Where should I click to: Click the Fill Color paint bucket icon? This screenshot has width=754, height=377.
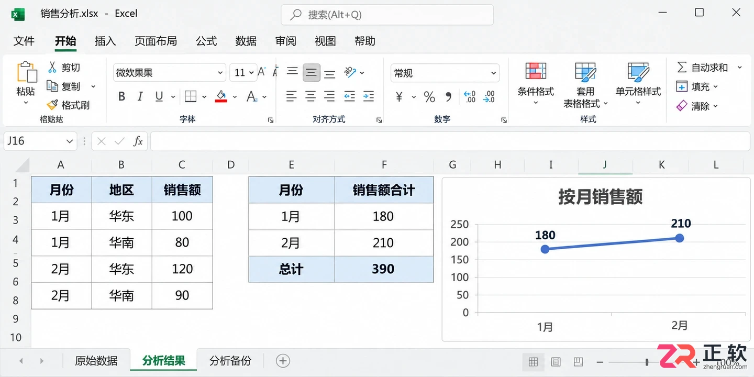point(221,96)
